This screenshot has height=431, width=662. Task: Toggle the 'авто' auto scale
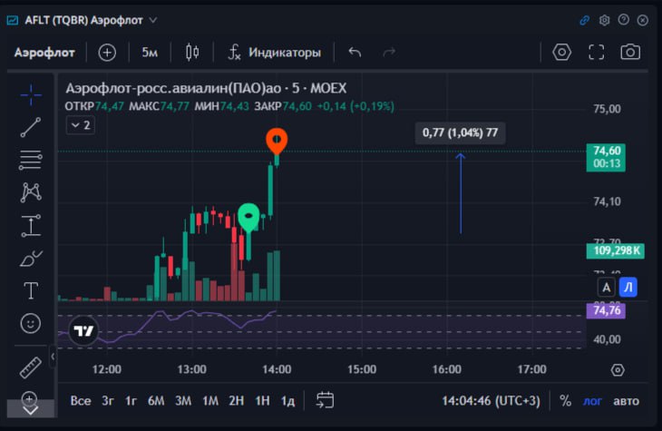pos(626,400)
